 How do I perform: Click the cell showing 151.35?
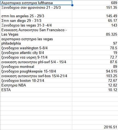pyautogui.click(x=95, y=7)
